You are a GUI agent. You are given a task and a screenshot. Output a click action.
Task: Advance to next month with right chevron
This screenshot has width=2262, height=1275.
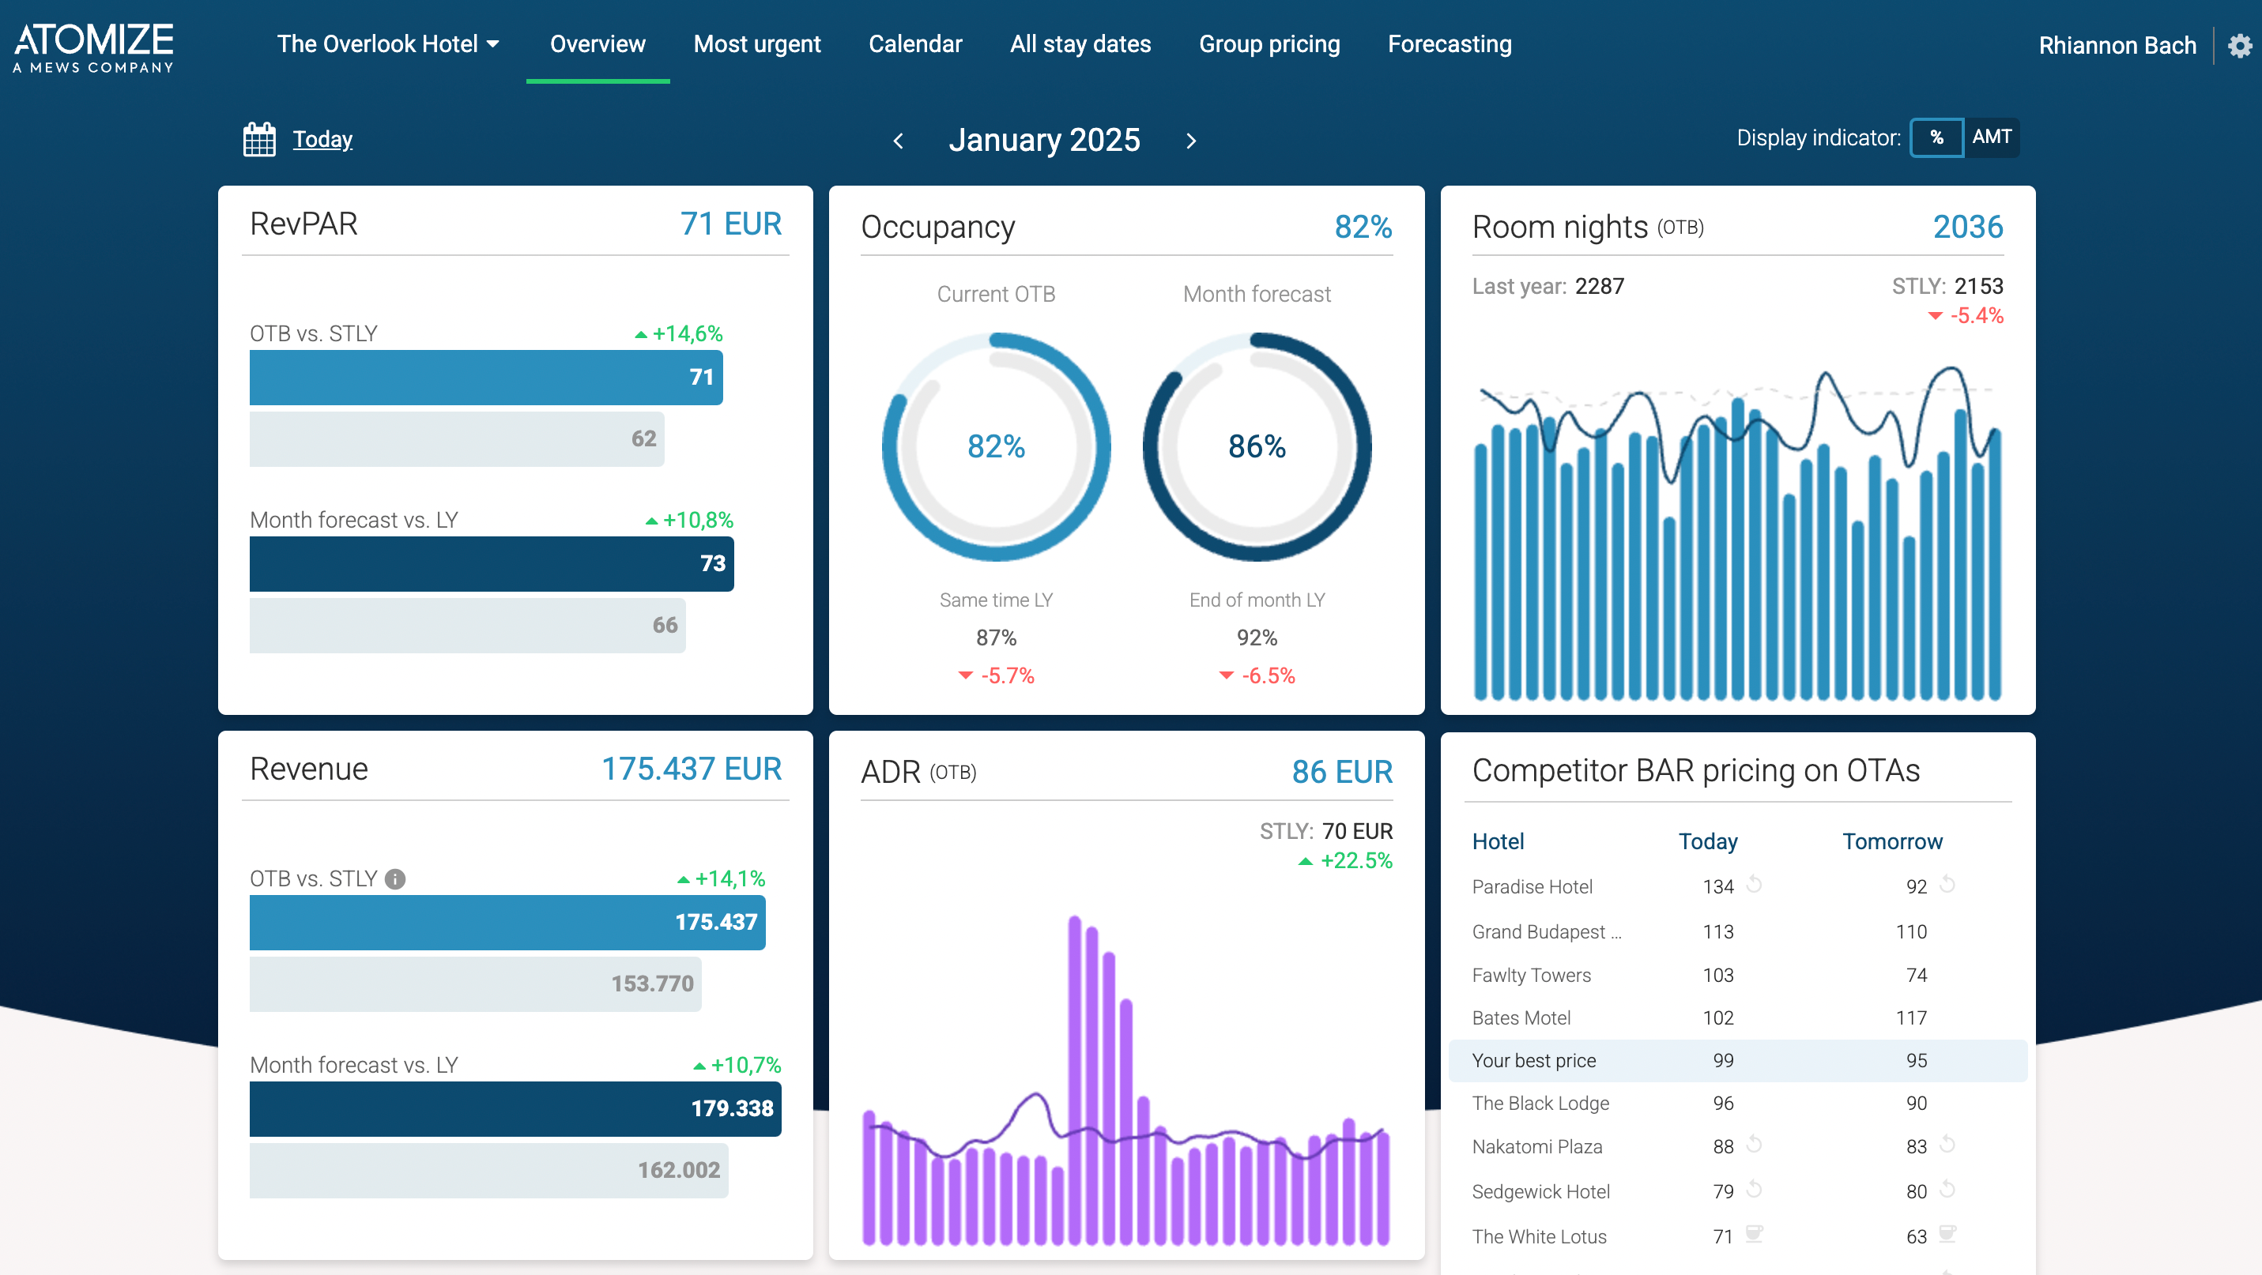click(x=1191, y=141)
